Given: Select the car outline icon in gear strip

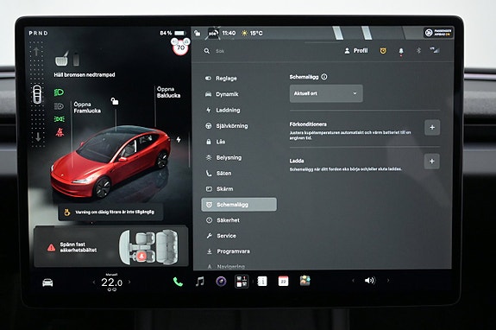Looking at the screenshot, I should click(37, 95).
